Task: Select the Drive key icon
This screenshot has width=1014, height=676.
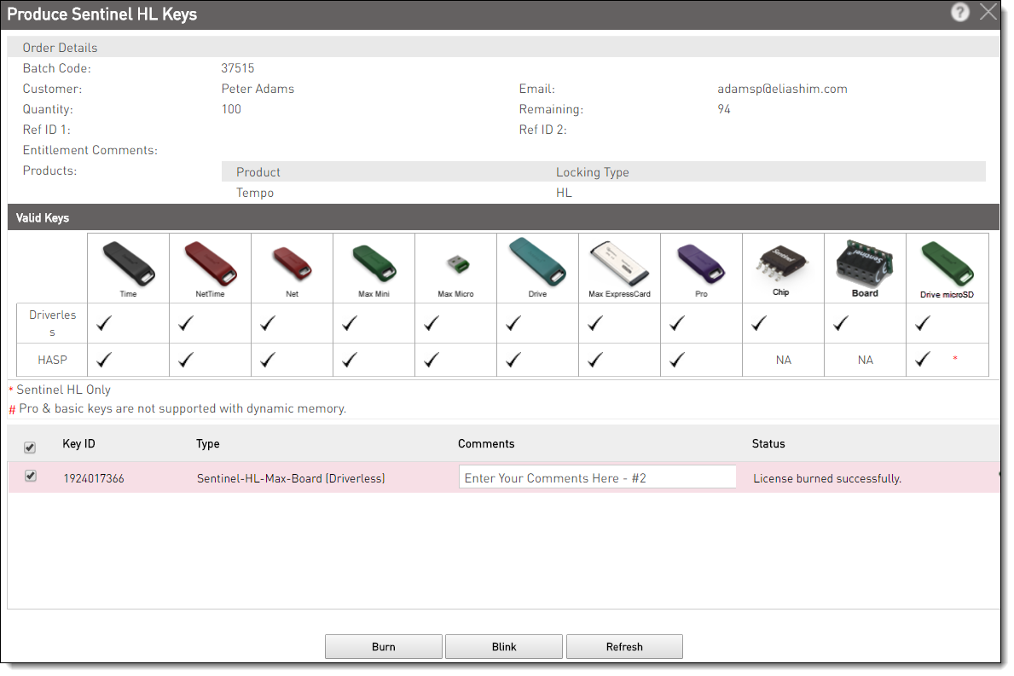Action: (x=537, y=264)
